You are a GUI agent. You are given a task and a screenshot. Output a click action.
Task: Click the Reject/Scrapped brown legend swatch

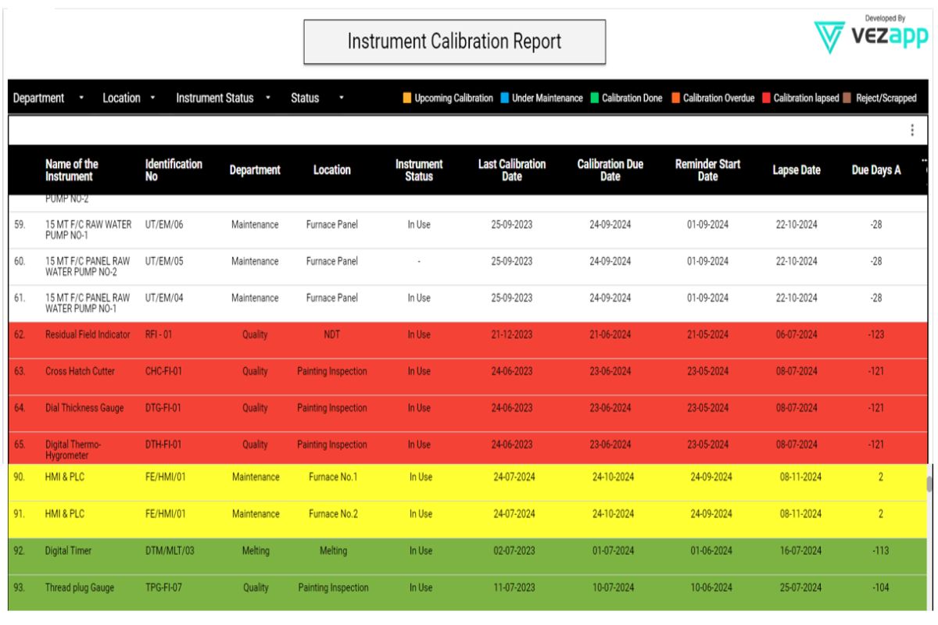(847, 98)
